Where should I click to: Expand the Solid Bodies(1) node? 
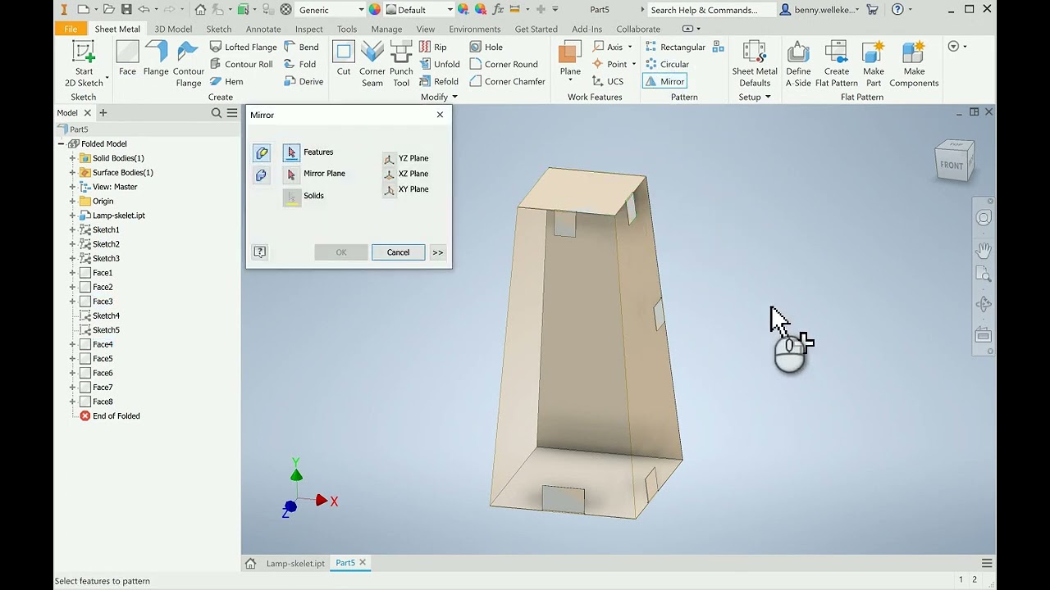coord(72,158)
